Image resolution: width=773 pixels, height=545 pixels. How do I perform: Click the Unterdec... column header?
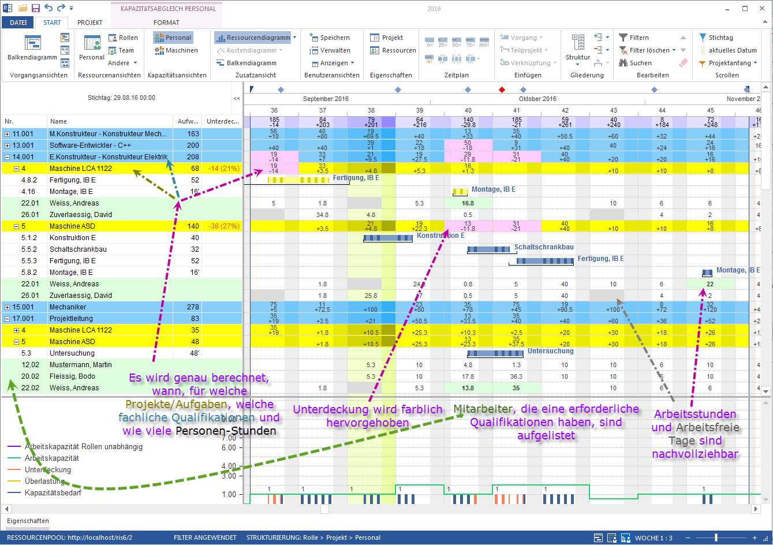[x=222, y=121]
